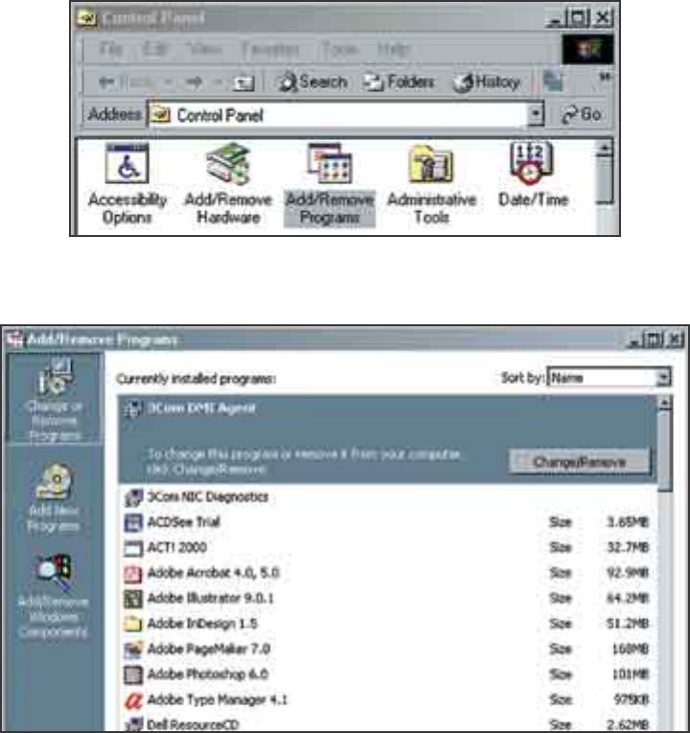Select the Adobe Photoshop 6.0 name
Image resolution: width=690 pixels, height=733 pixels.
[207, 674]
